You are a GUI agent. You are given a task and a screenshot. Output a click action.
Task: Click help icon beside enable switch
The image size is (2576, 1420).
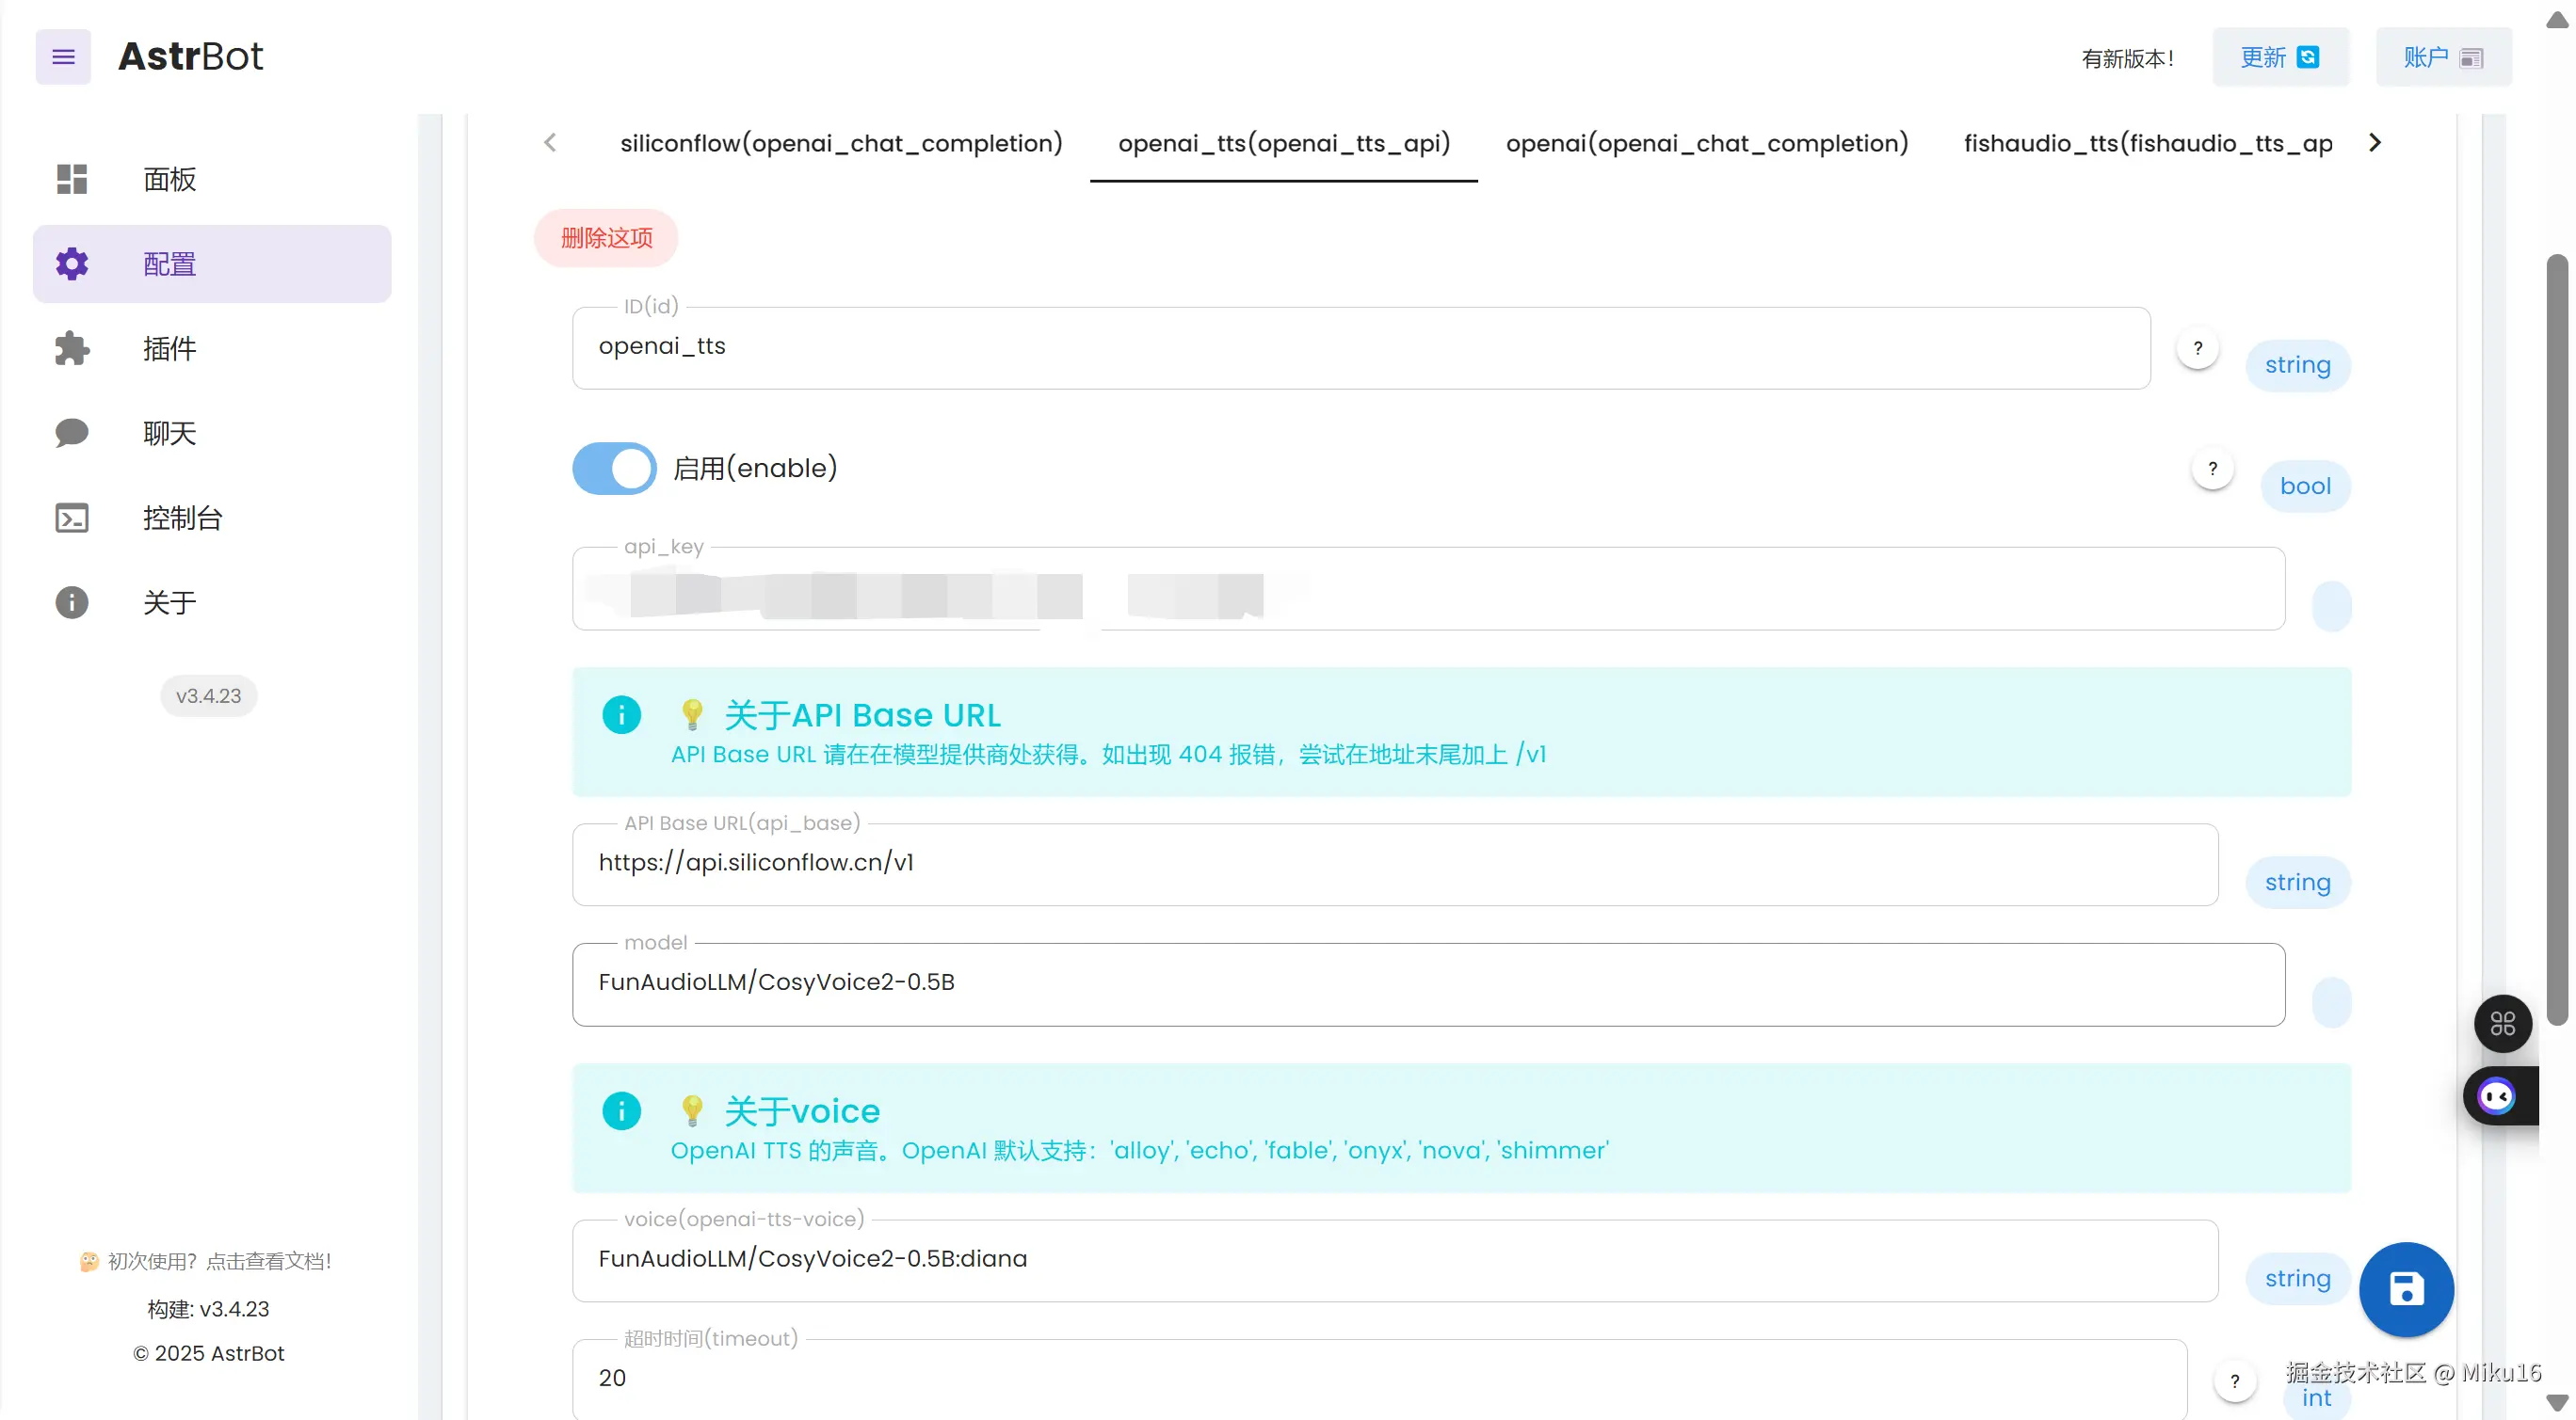click(x=2212, y=468)
